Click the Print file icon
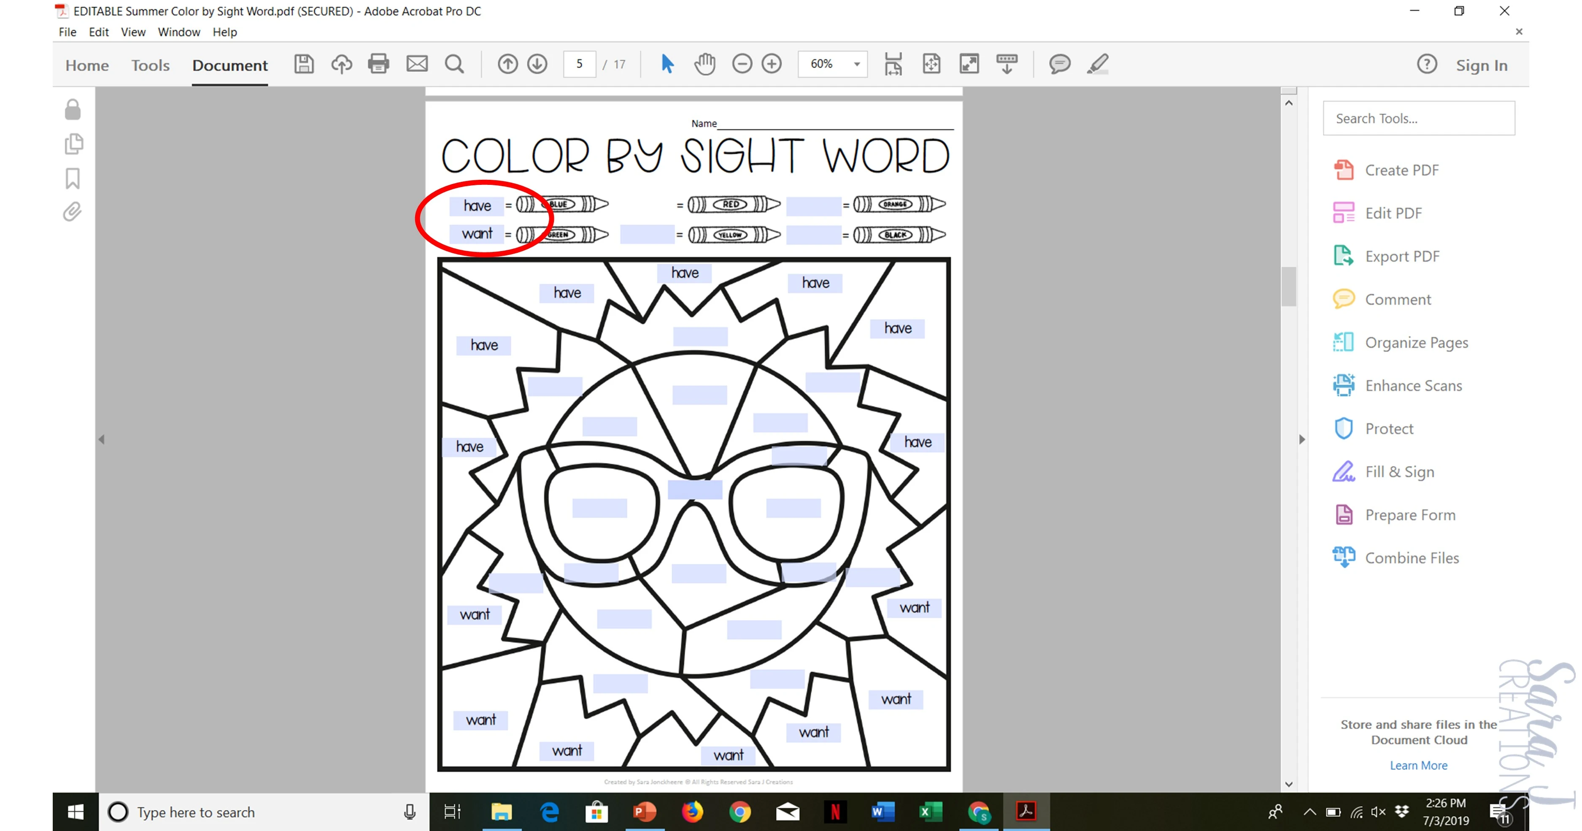 pyautogui.click(x=378, y=64)
